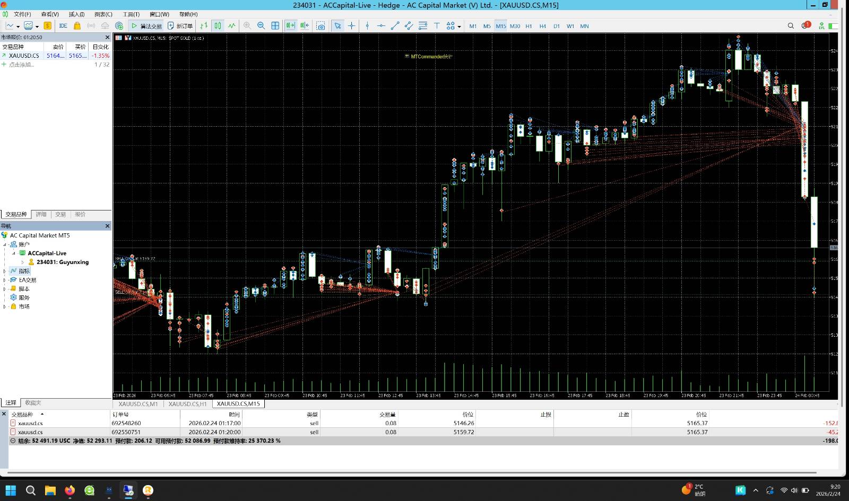Click the search magnifier in toolbar
This screenshot has height=501, width=849.
[x=791, y=25]
